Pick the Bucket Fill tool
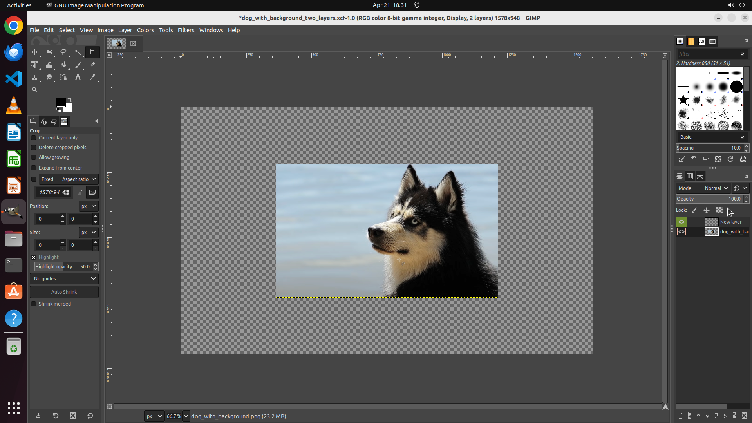 (x=63, y=65)
